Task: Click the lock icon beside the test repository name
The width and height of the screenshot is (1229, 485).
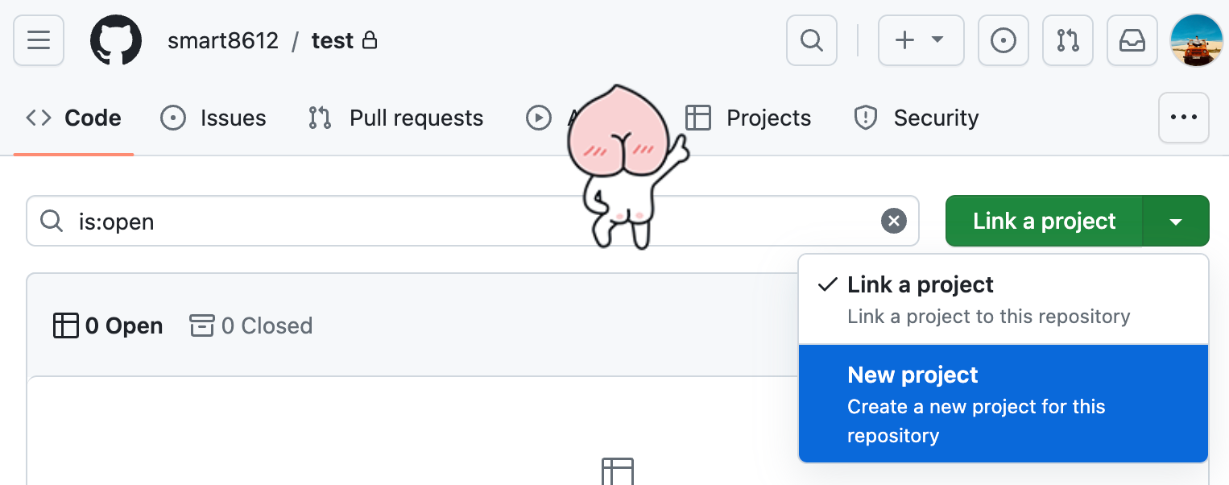Action: (370, 40)
